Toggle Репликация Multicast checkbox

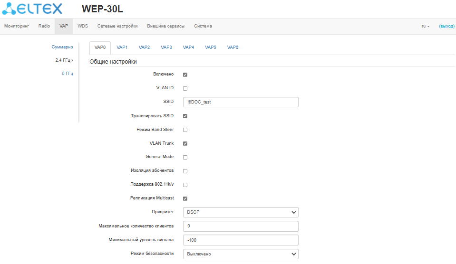pyautogui.click(x=185, y=198)
